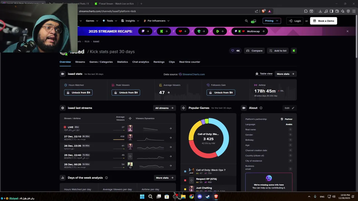Expand the Games navigation dropdown
Viewport: 358px width, 201px height.
92,21
